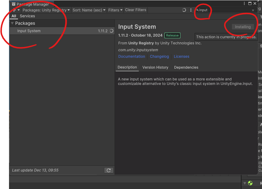
Task: Switch to the Services tab
Action: pos(27,16)
